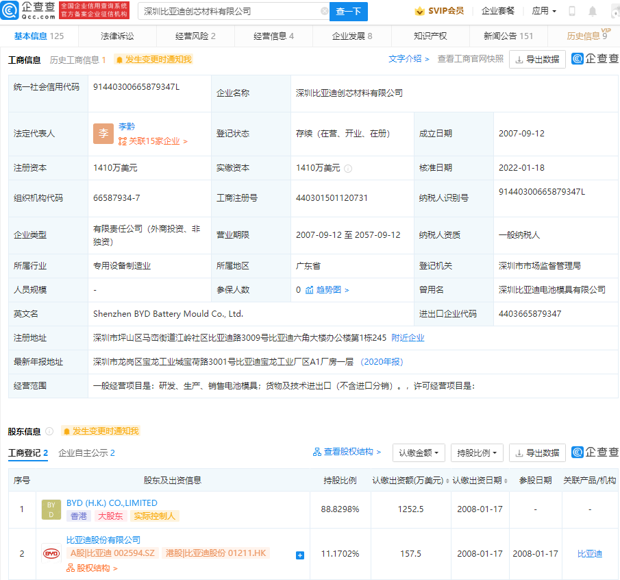620x580 pixels.
Task: Click 导出数据 button in 工商信息 section
Action: 537,60
